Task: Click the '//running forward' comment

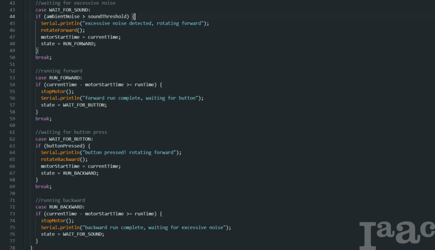Action: click(x=59, y=71)
